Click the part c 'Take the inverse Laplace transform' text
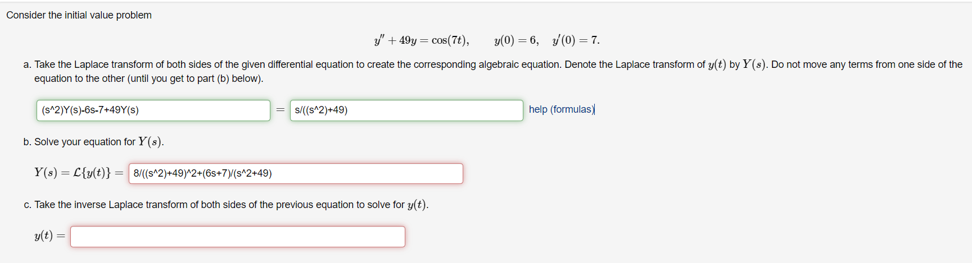This screenshot has height=263, width=972. coord(219,205)
